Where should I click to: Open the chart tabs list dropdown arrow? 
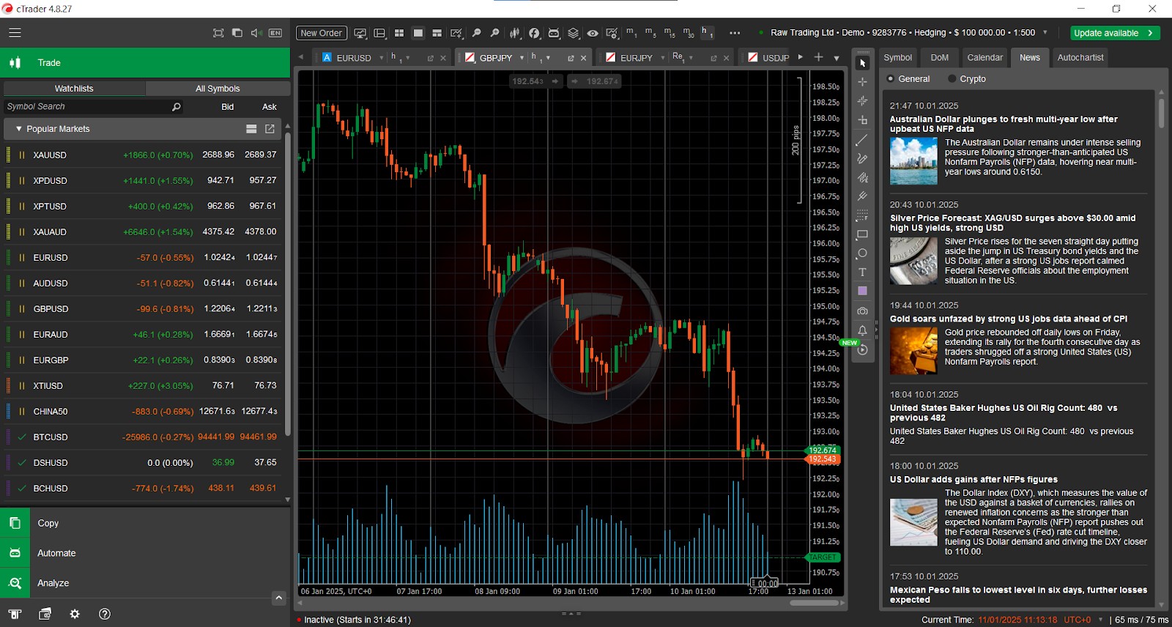click(837, 58)
